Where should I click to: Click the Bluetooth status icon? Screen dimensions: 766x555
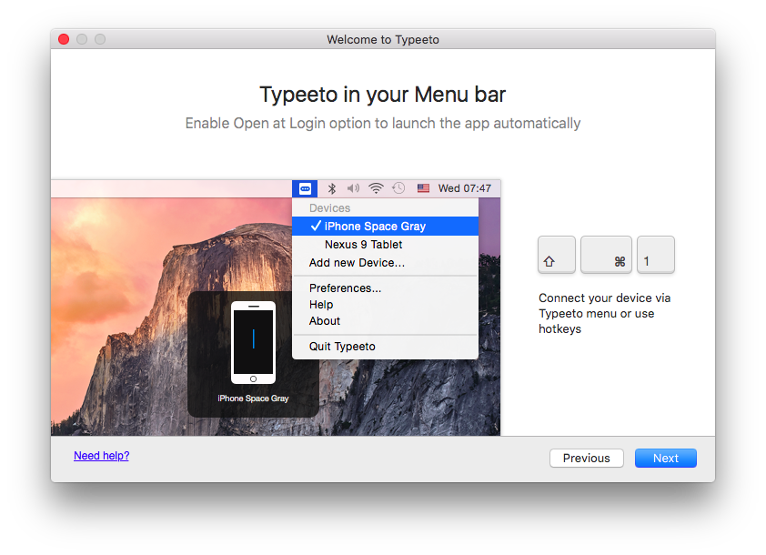pyautogui.click(x=332, y=188)
